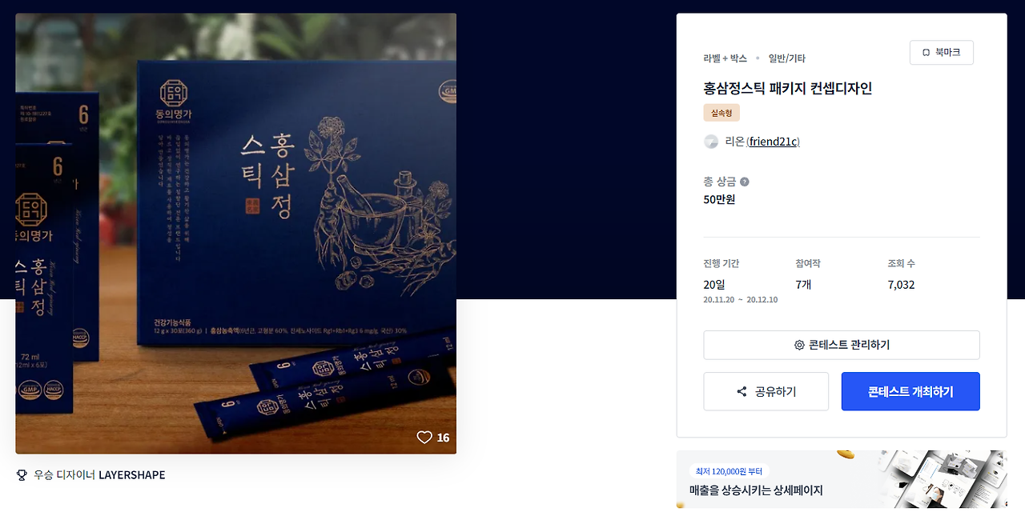Screen dimensions: 1025x516
Task: Click the trophy icon near 우승 디자이너
Action: (22, 475)
